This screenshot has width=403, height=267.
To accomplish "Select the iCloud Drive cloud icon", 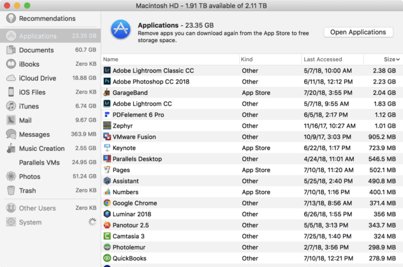I will (11, 78).
